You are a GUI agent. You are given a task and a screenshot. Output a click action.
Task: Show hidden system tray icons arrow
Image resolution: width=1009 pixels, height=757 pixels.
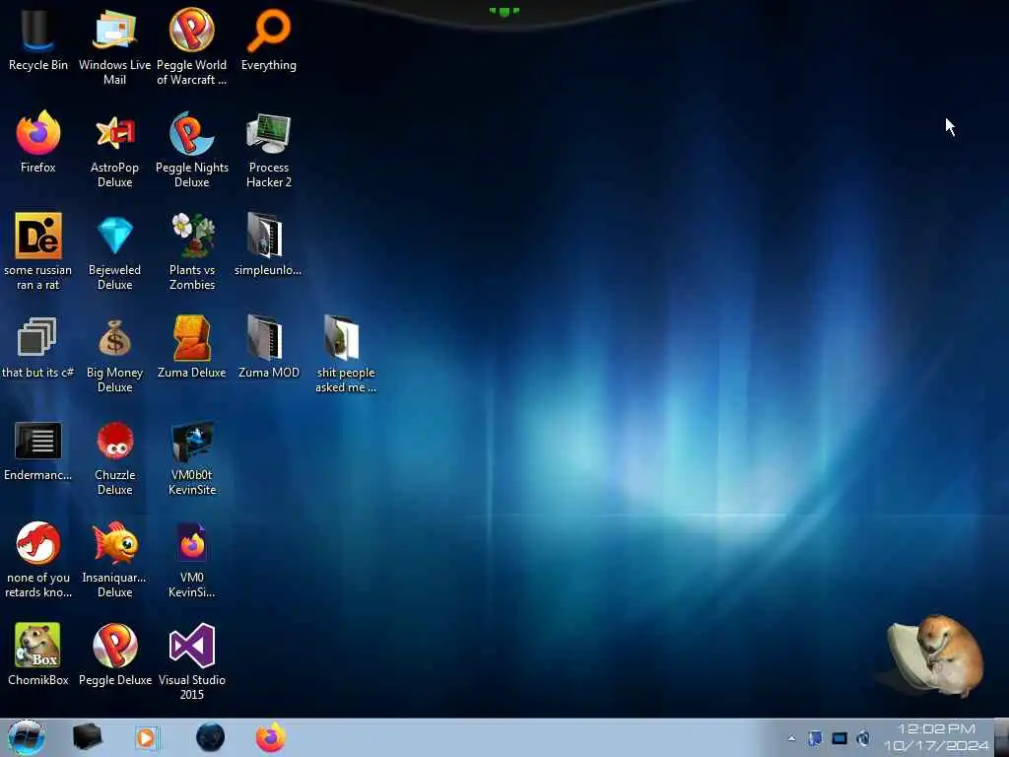click(x=791, y=738)
